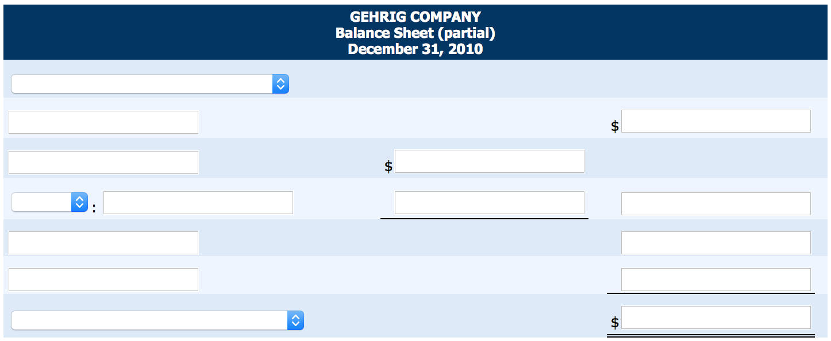Open the section heading dropdown at top
The image size is (831, 341).
150,84
